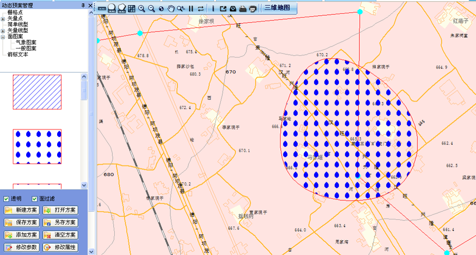Show the full extent globe view
476x255 pixels.
(x=161, y=8)
